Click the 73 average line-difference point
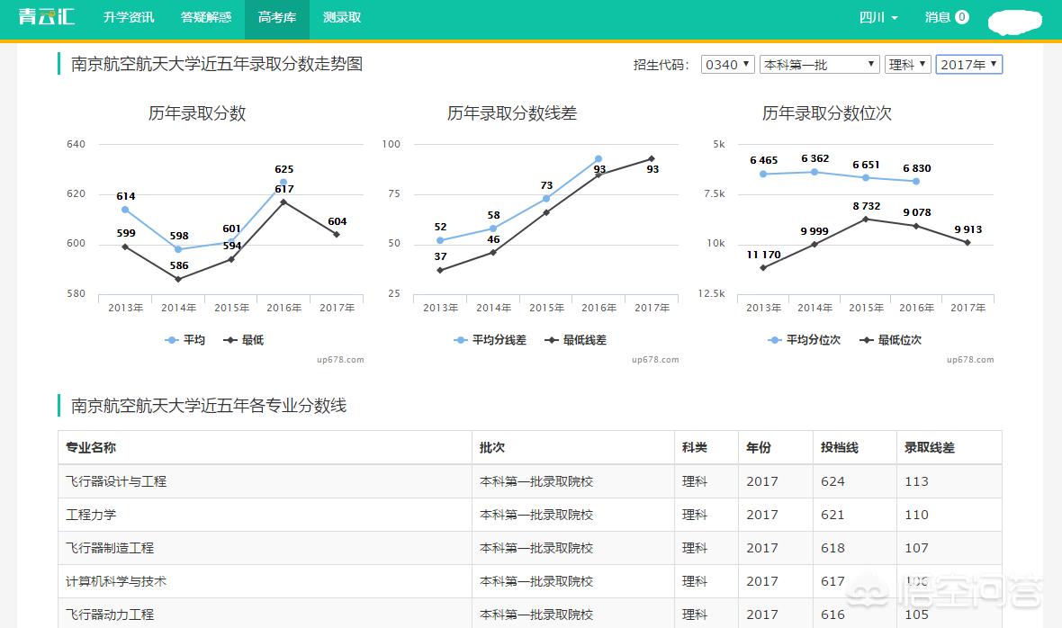This screenshot has width=1062, height=628. pyautogui.click(x=546, y=199)
